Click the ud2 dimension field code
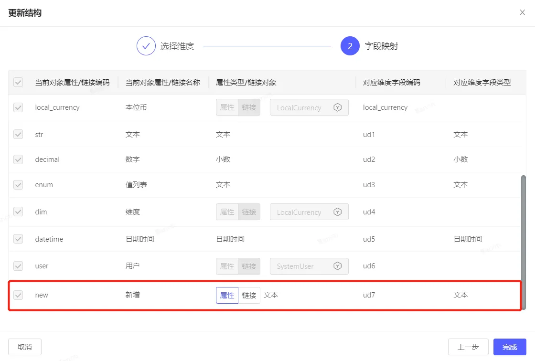The image size is (535, 361). point(369,159)
